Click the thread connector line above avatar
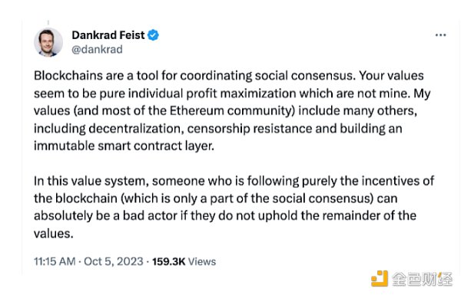The height and width of the screenshot is (295, 461). pos(48,22)
